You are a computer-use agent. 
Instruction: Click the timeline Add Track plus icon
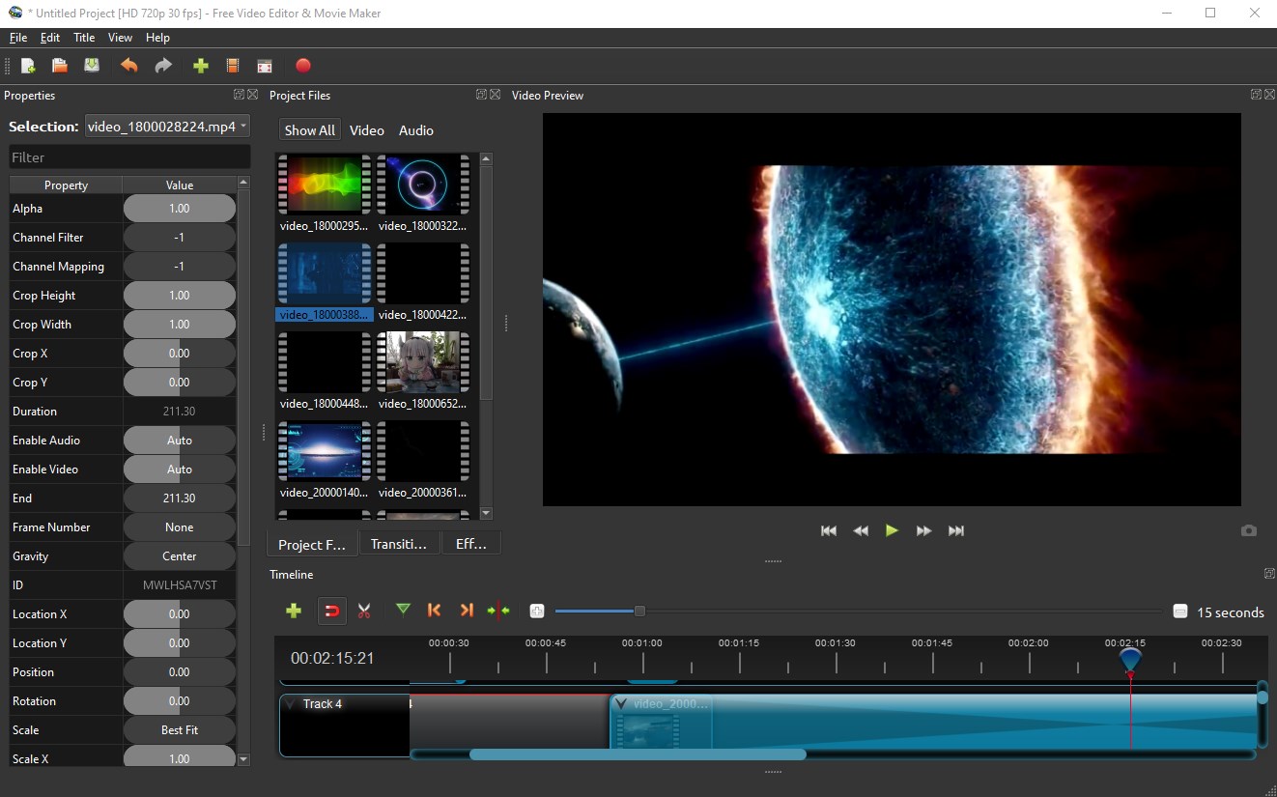click(x=294, y=611)
